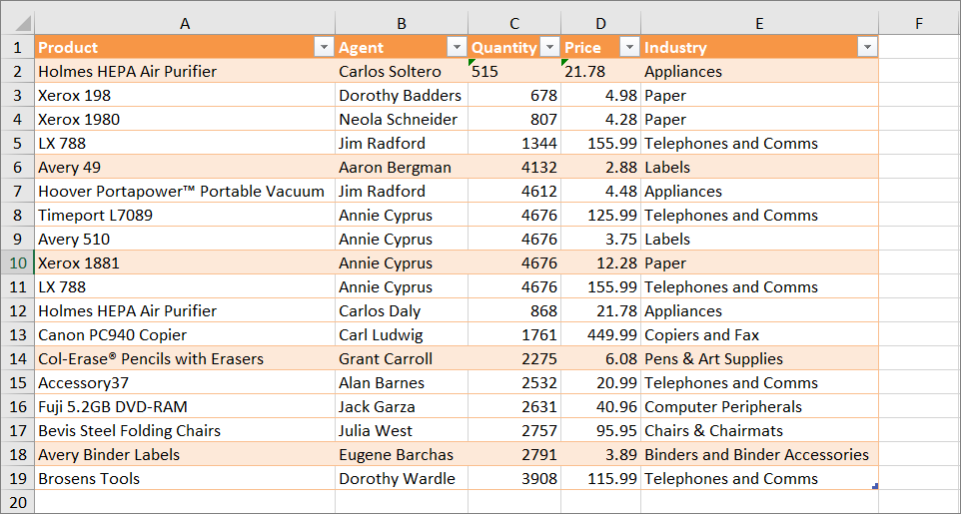The height and width of the screenshot is (514, 961).
Task: Select cell Jack Garza
Action: [402, 406]
